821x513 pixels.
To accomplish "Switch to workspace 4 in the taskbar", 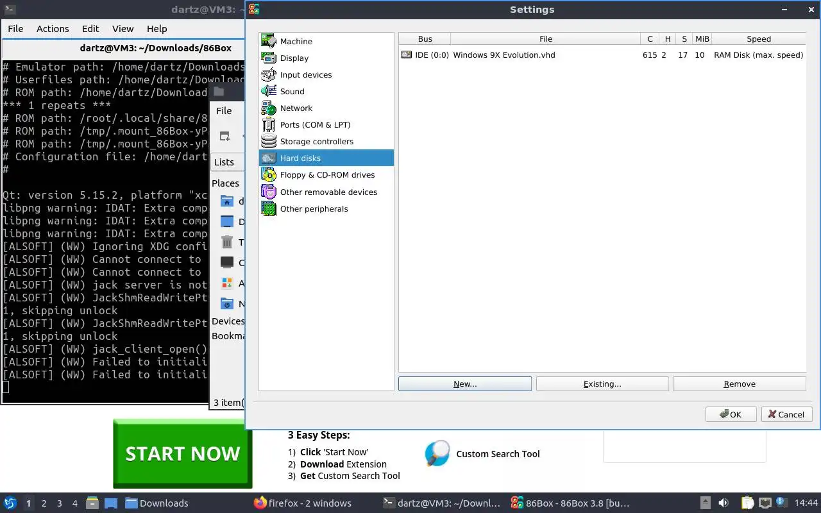I will click(x=74, y=503).
